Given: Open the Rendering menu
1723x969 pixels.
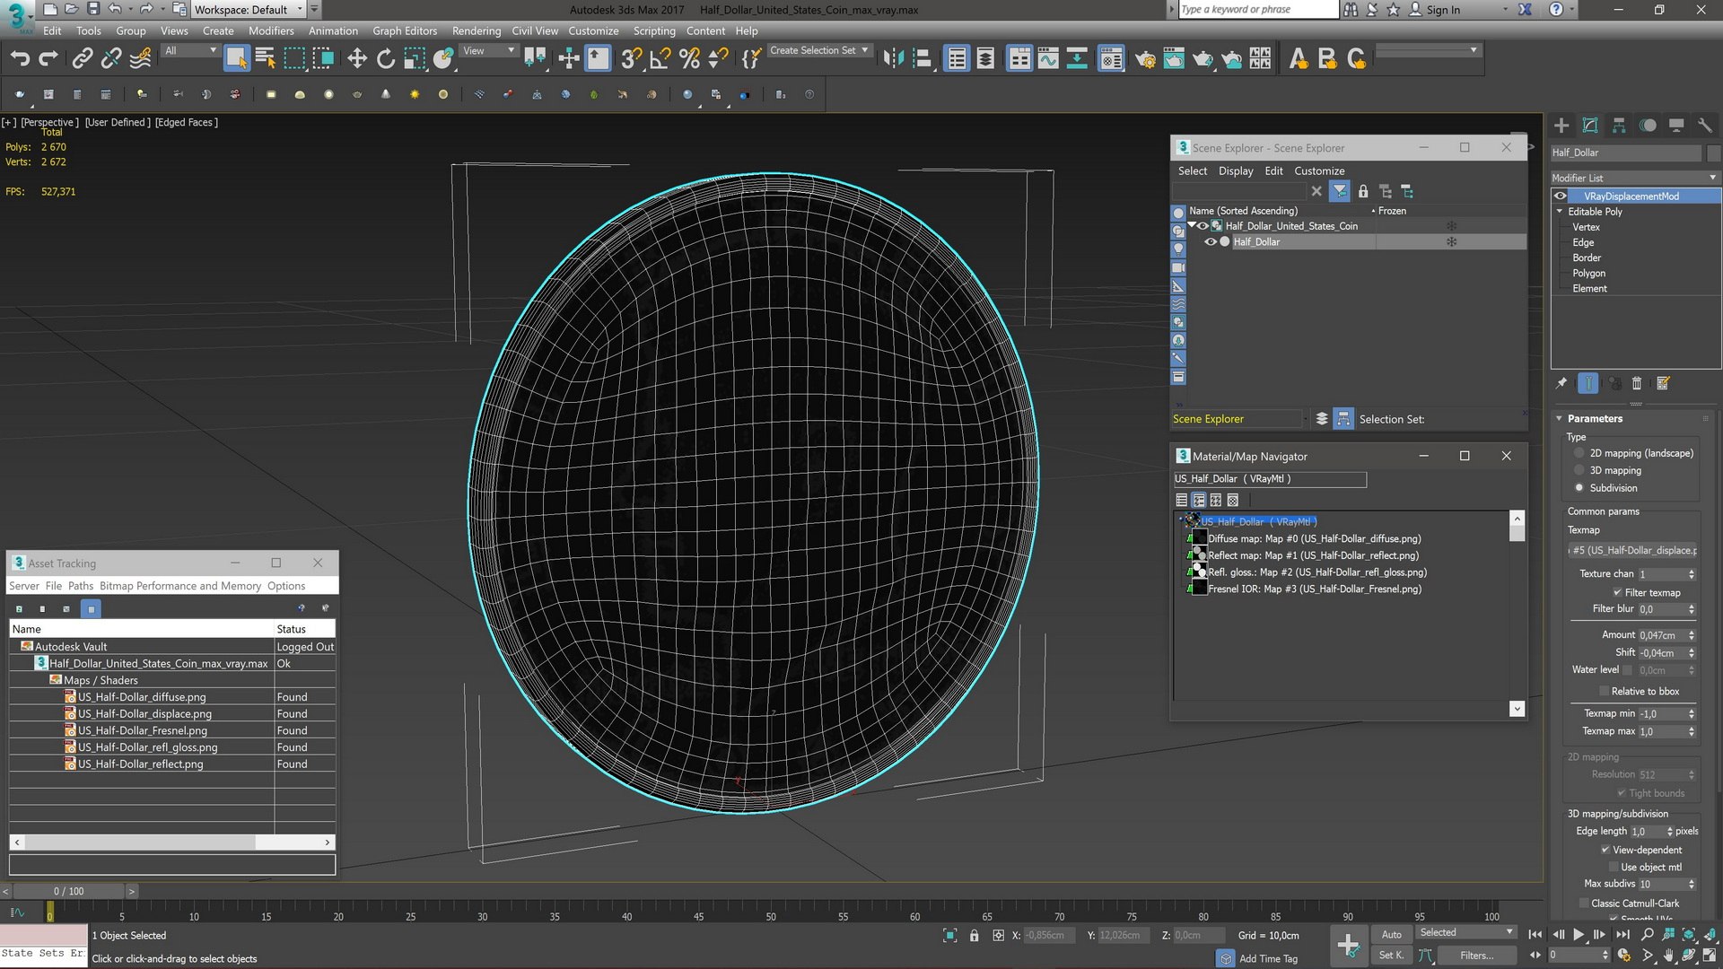Looking at the screenshot, I should pos(476,31).
